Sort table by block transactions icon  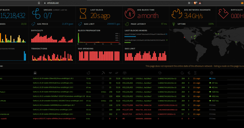pos(182,73)
